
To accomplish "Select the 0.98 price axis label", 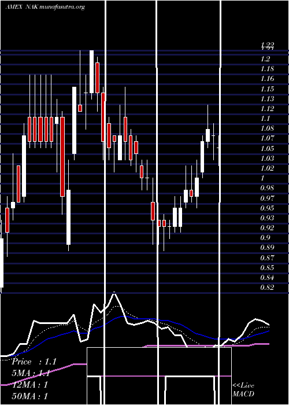I will point(267,188).
